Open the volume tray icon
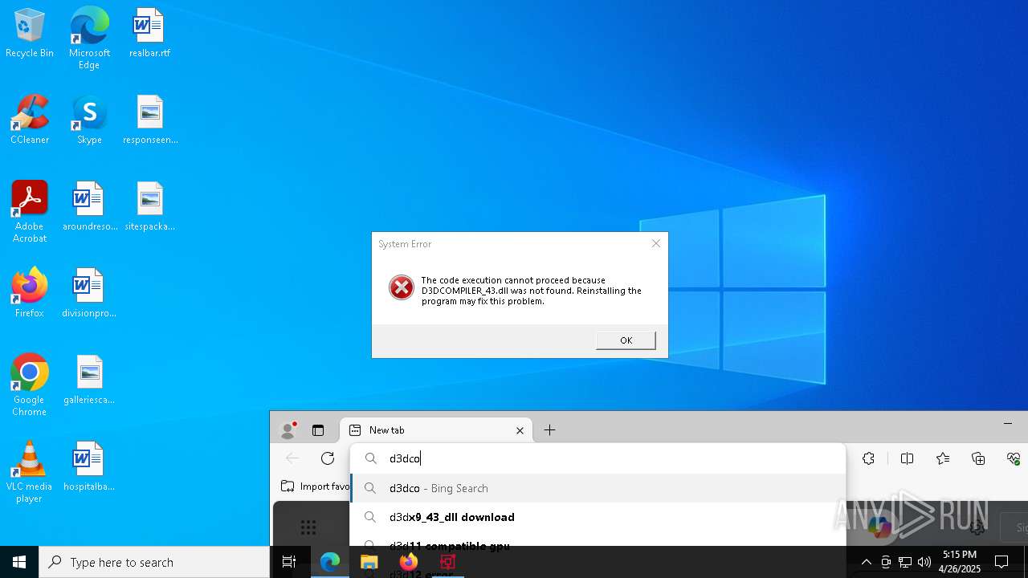The height and width of the screenshot is (578, 1028). (x=924, y=562)
